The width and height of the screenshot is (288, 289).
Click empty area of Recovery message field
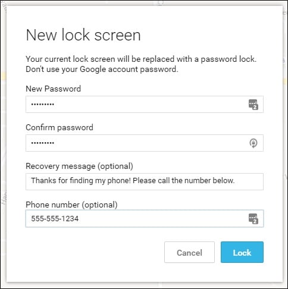pyautogui.click(x=249, y=181)
